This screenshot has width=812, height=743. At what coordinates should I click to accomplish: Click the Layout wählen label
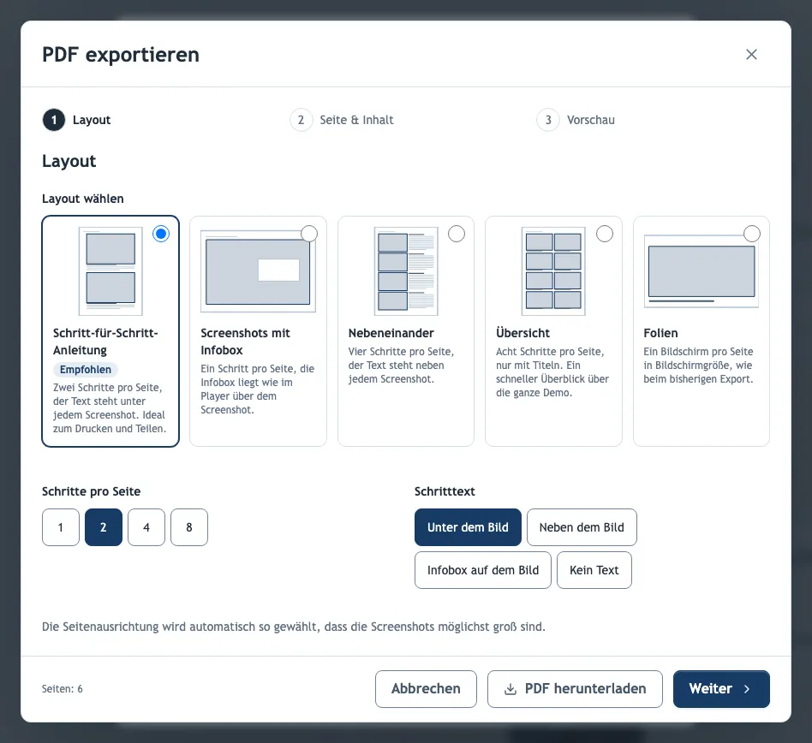[x=83, y=199]
